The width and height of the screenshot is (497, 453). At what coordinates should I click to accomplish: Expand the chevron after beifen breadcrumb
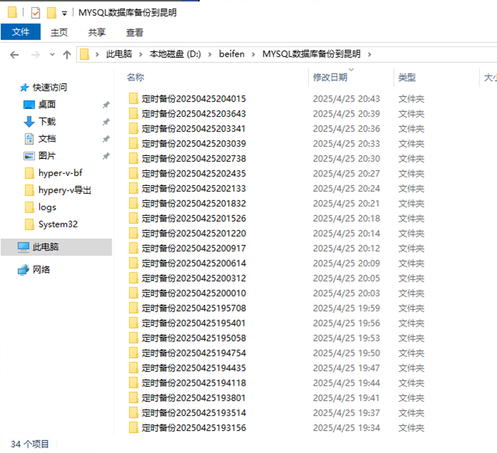click(x=253, y=55)
